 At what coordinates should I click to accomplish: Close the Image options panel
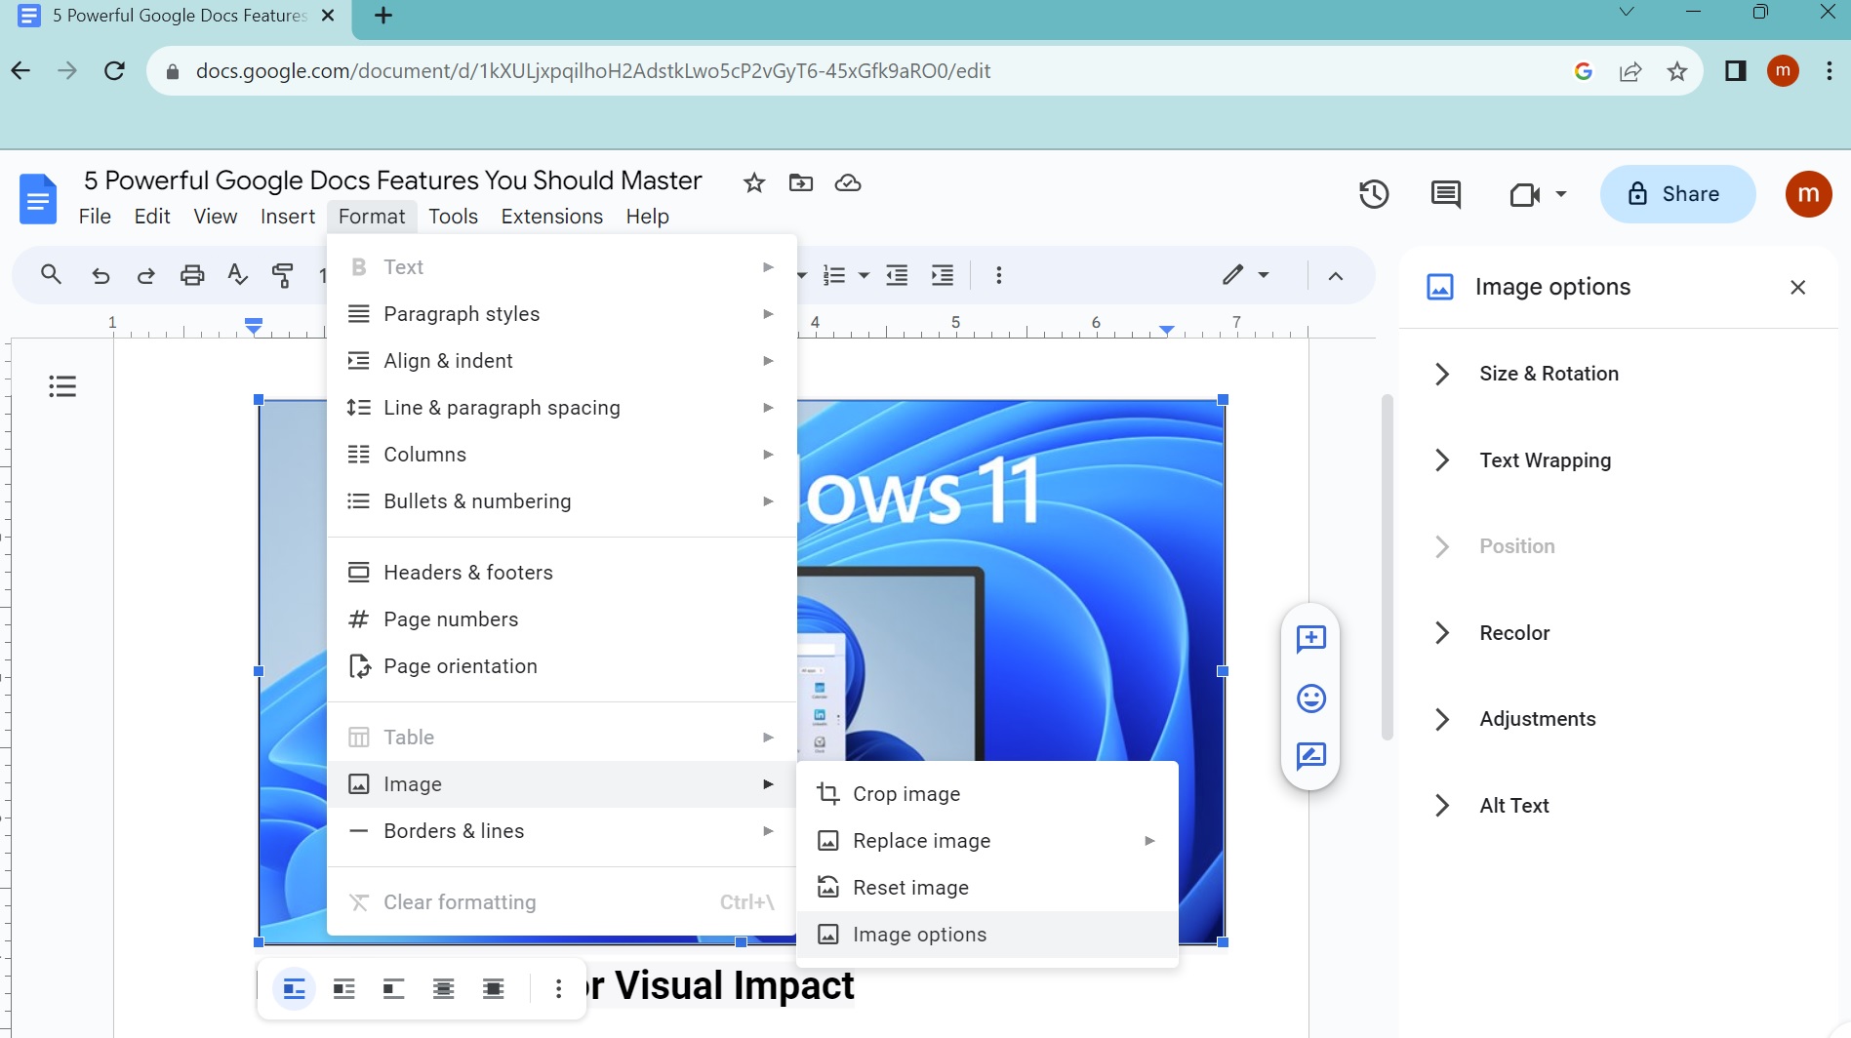(1798, 287)
